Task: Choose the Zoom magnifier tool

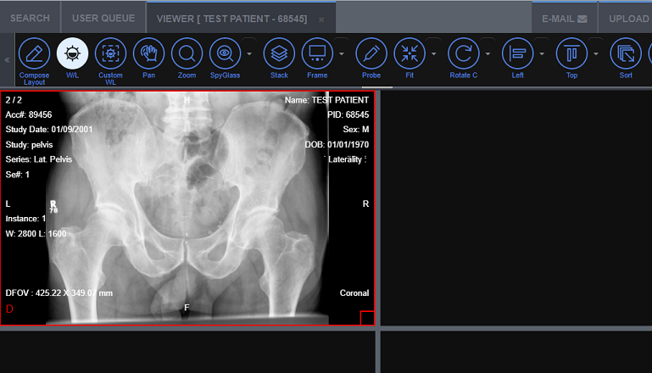Action: tap(187, 54)
